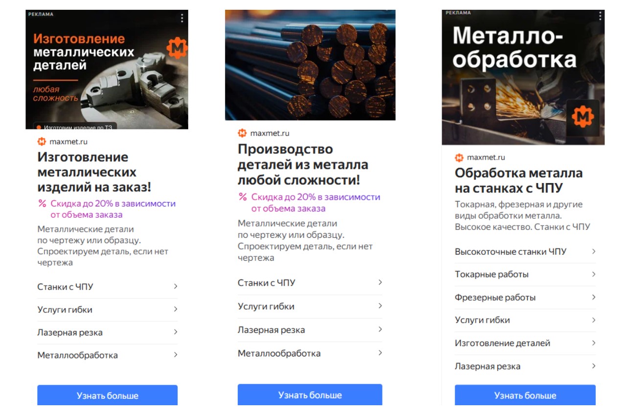Image resolution: width=626 pixels, height=415 pixels.
Task: Click headline Обработка металла на станках с ЧПУ
Action: pyautogui.click(x=519, y=180)
